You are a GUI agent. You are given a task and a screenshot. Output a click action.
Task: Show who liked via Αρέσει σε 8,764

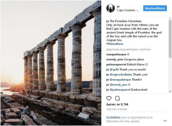pos(117,104)
